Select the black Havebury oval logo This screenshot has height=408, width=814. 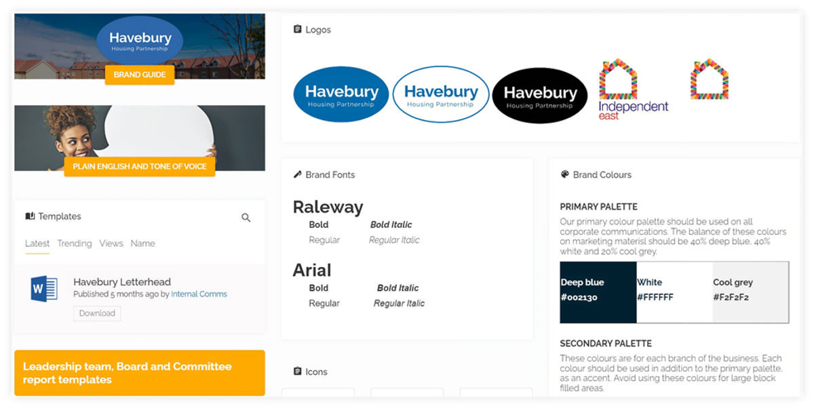click(x=540, y=93)
